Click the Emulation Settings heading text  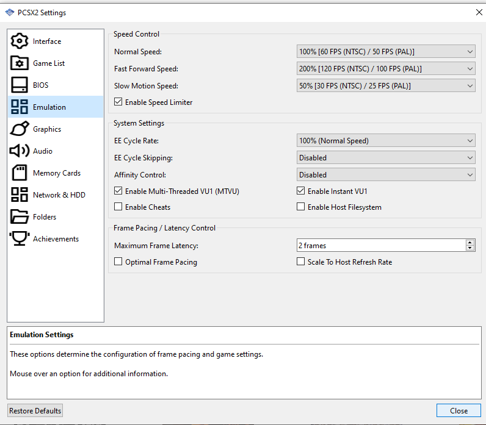[42, 335]
